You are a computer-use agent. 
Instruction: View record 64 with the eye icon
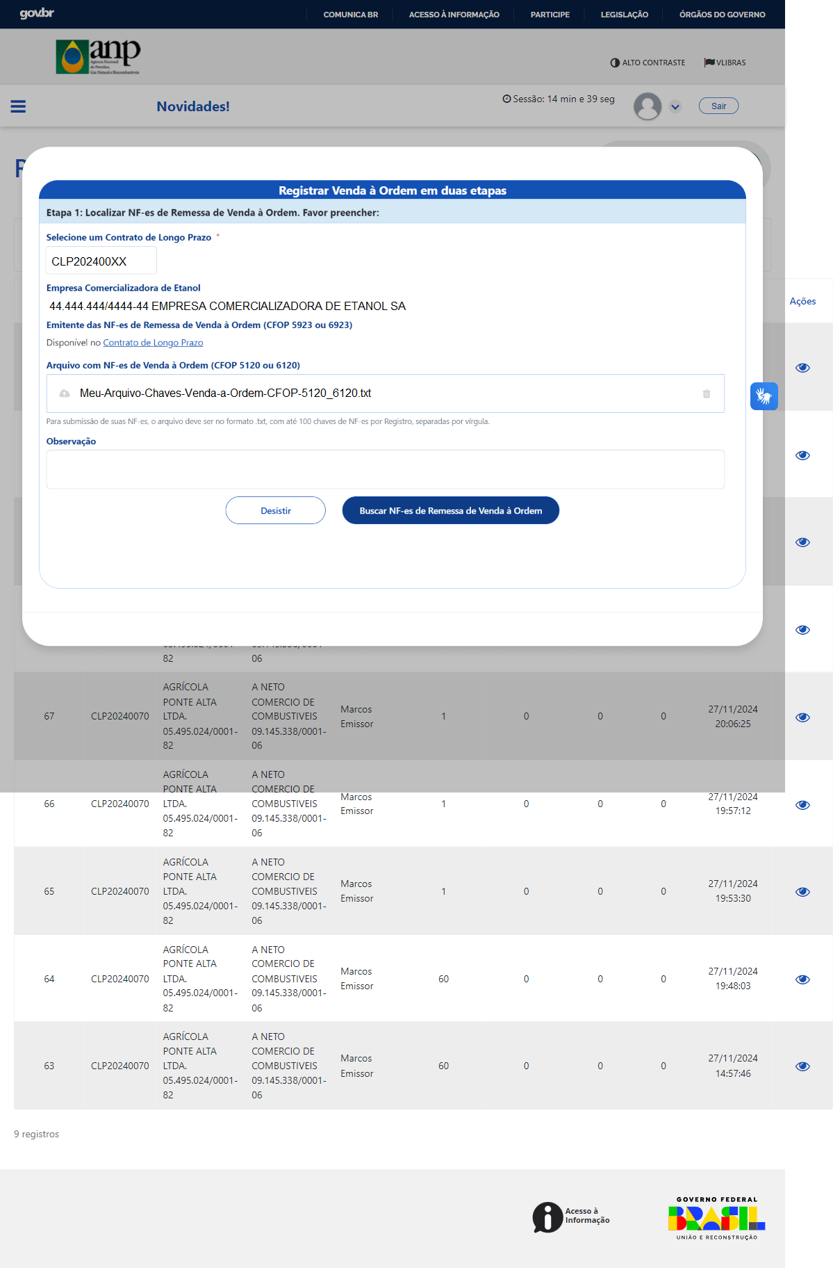[x=802, y=979]
